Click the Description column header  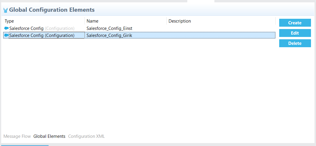point(221,21)
